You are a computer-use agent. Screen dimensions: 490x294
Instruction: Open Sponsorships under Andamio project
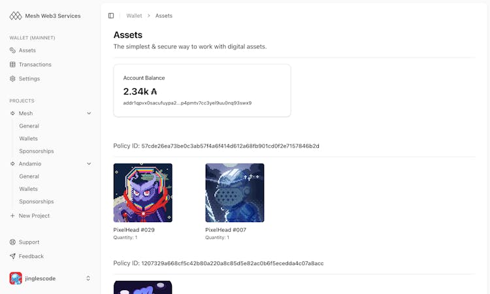[x=36, y=202]
